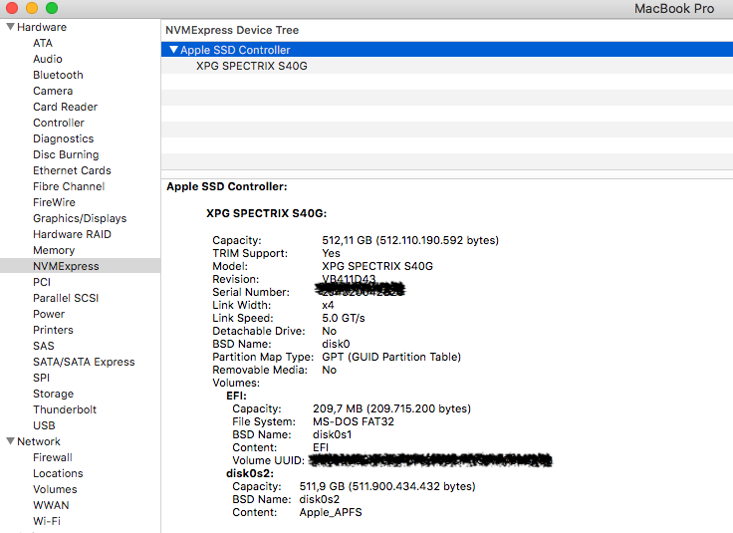The height and width of the screenshot is (533, 733).
Task: Open the Card Reader category
Action: pyautogui.click(x=65, y=107)
